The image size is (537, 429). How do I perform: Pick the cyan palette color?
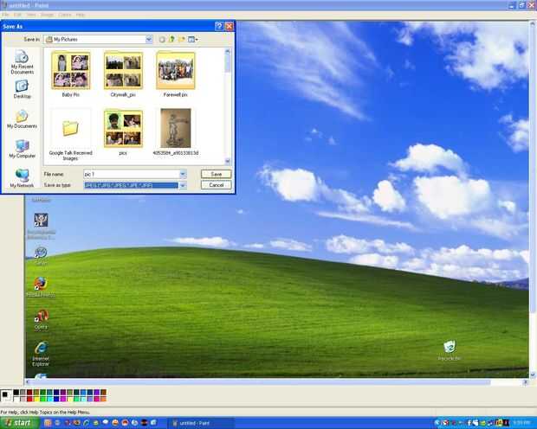49,399
